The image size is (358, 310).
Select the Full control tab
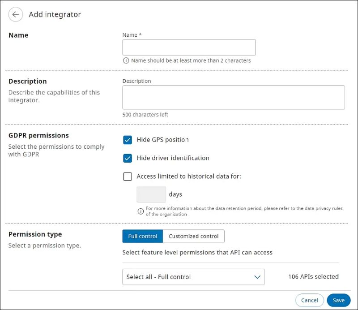pos(142,236)
